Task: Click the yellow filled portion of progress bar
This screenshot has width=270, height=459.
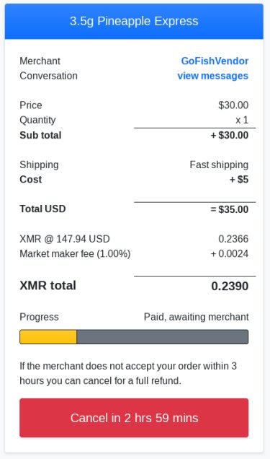Action: (x=48, y=337)
